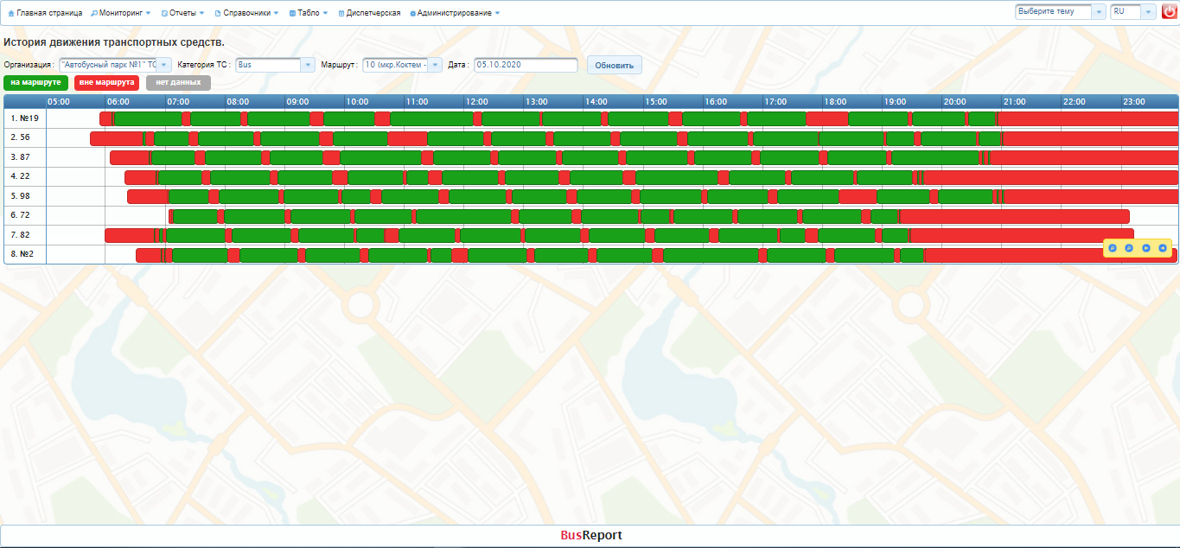The width and height of the screenshot is (1180, 548).
Task: Click the 23:00 hour in timeline header
Action: pyautogui.click(x=1134, y=102)
